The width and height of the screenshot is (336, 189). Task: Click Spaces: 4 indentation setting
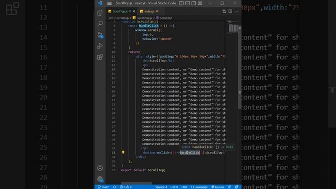[x=161, y=187]
